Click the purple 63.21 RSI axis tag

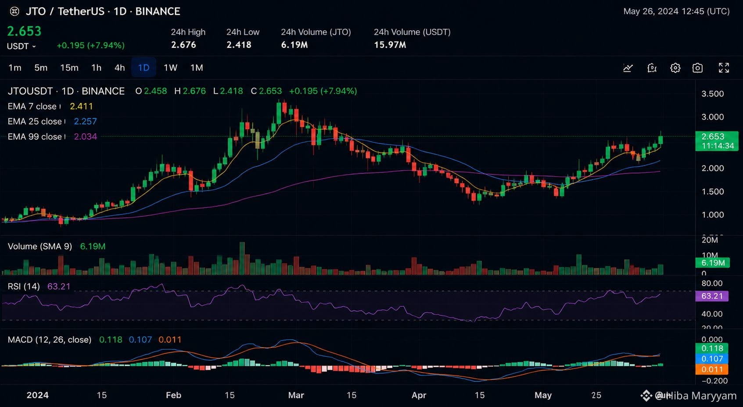tap(712, 296)
